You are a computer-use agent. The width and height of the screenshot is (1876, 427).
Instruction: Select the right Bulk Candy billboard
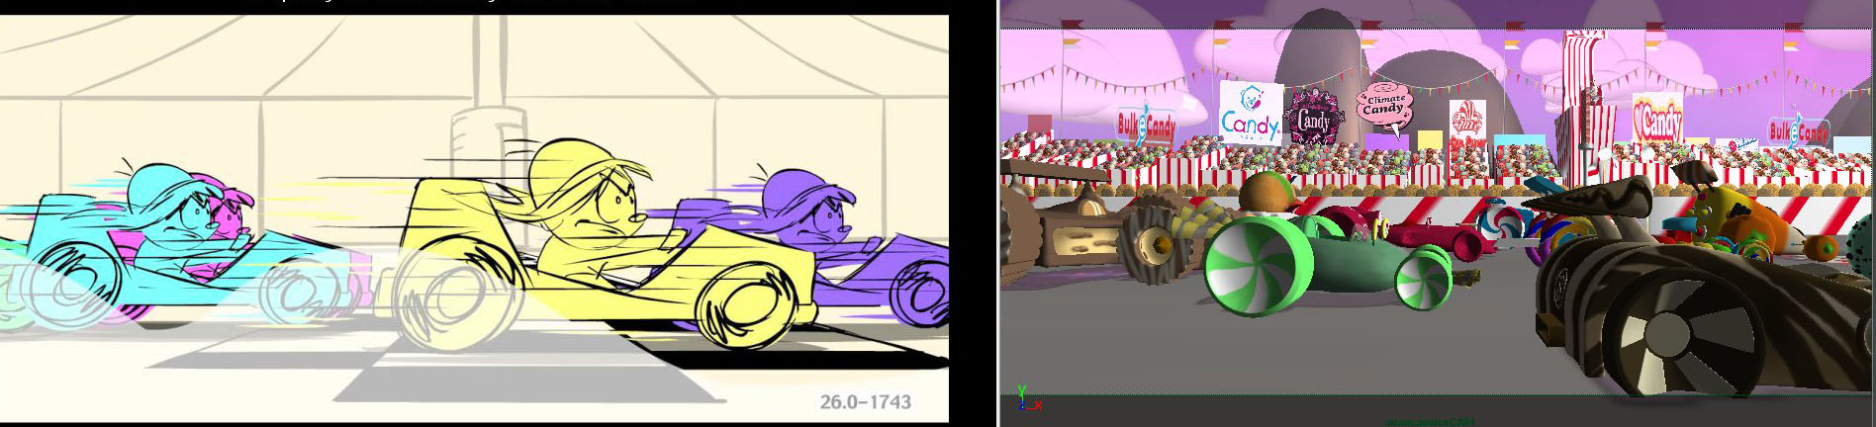pos(1798,130)
